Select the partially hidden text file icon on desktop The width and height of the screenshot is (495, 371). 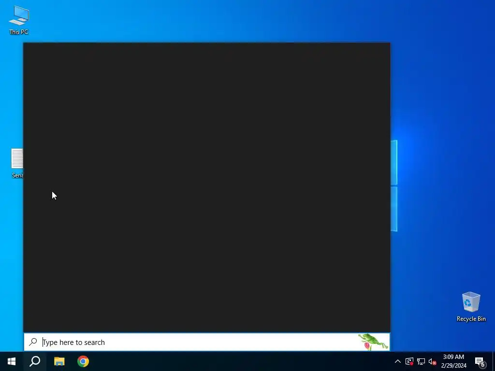[17, 163]
